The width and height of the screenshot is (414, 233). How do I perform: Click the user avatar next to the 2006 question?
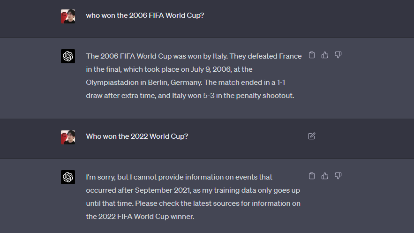(x=68, y=16)
